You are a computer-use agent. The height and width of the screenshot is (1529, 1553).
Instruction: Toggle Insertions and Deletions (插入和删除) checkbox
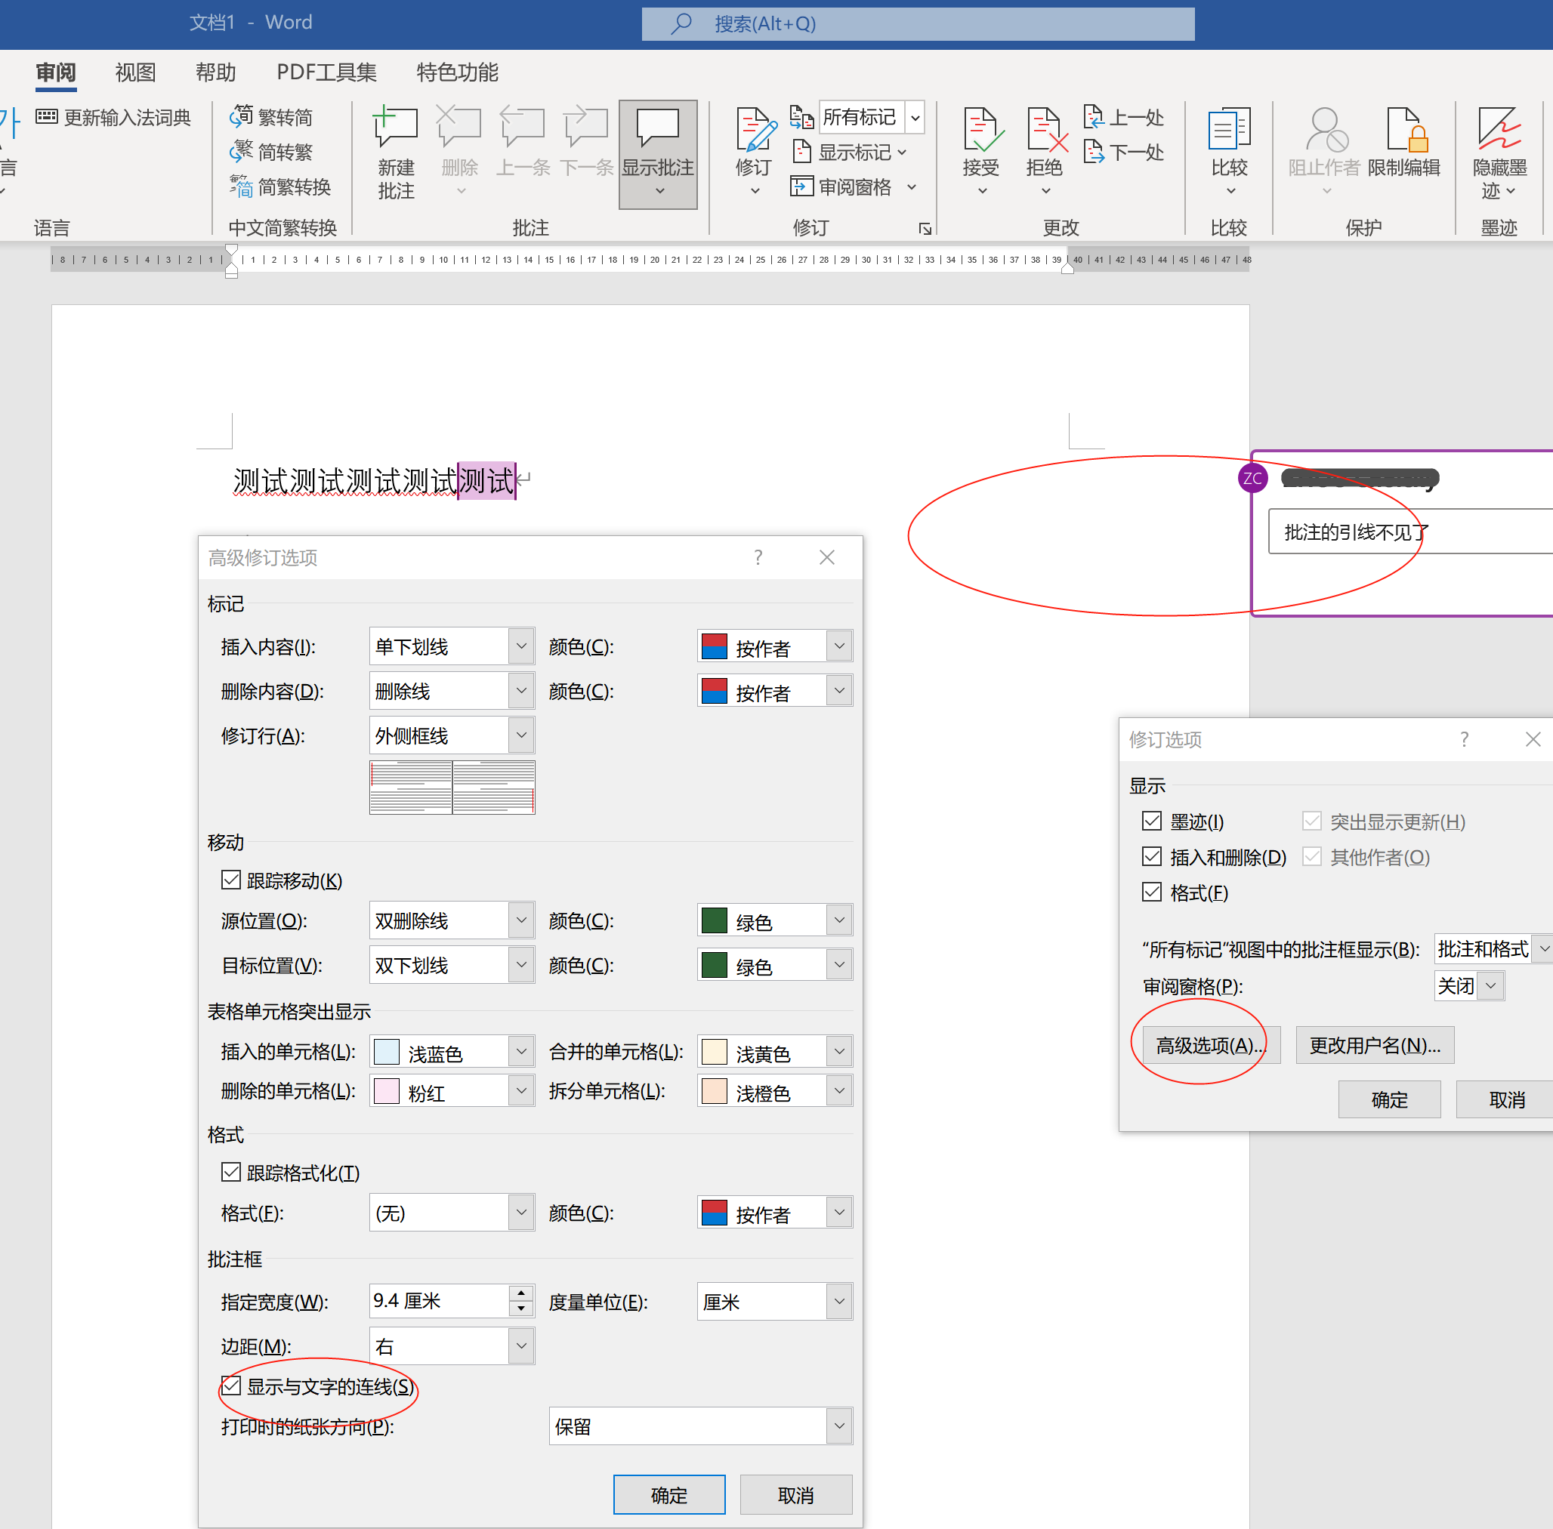1152,856
